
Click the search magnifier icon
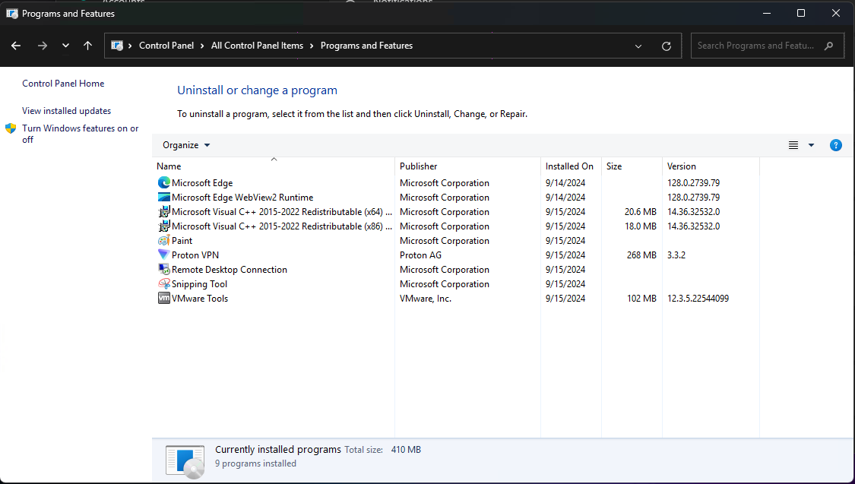(x=829, y=46)
